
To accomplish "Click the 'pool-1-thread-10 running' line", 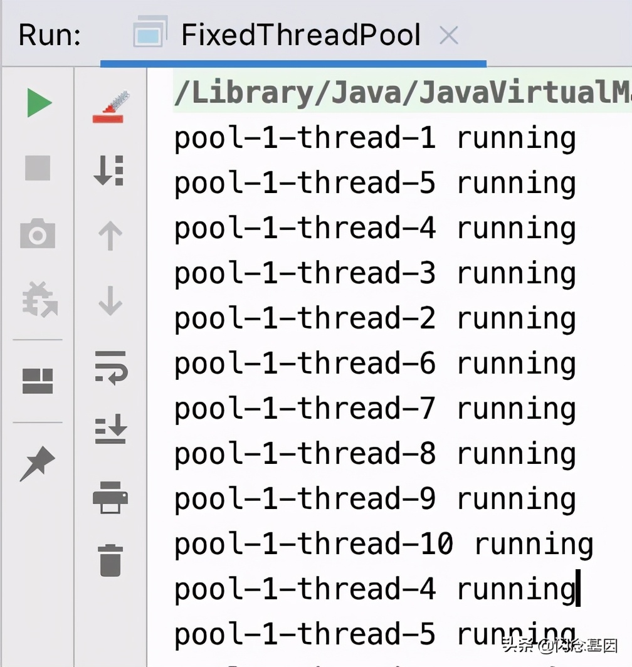I will pos(384,545).
